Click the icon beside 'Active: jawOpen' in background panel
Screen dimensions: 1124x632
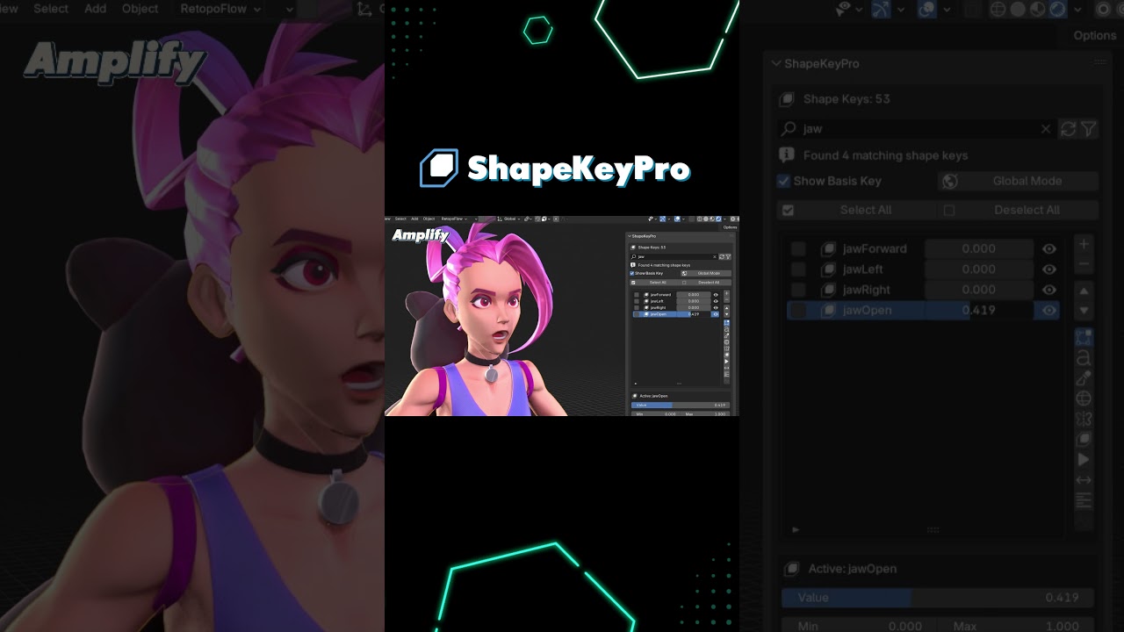pos(792,569)
